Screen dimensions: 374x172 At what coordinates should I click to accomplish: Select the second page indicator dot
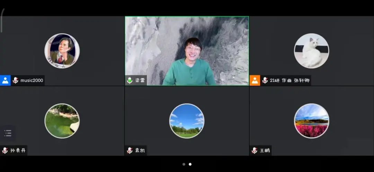(190, 164)
